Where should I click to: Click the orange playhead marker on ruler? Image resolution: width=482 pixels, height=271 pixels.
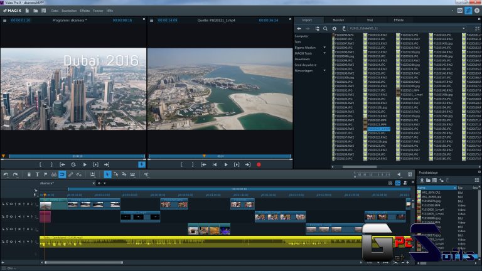pyautogui.click(x=45, y=195)
